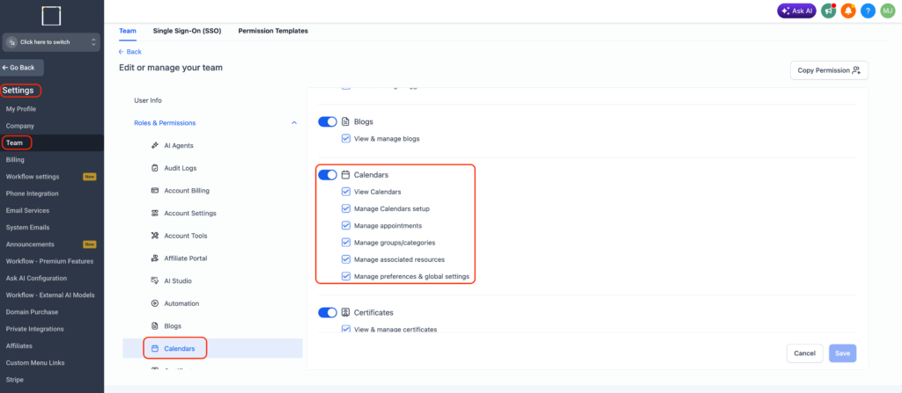
Task: Open Email Services settings
Action: point(27,210)
